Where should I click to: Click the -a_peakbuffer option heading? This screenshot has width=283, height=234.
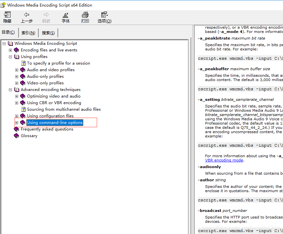click(x=234, y=69)
